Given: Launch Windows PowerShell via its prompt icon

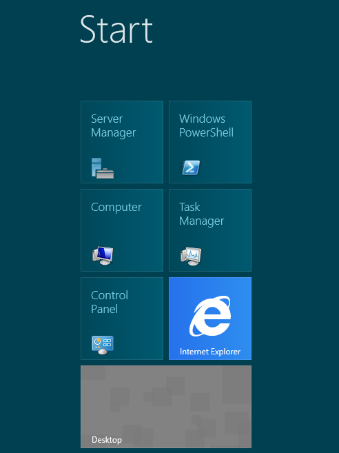Looking at the screenshot, I should 191,168.
